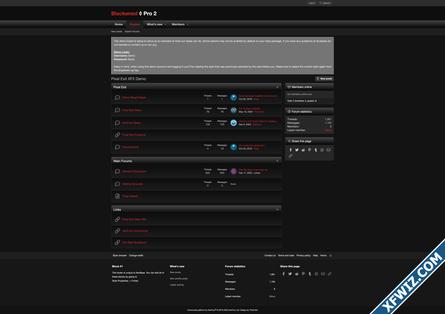Collapse the Pixel Exit category
445x314 pixels.
(277, 87)
